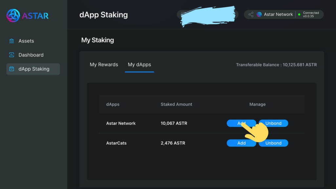Select the My dApps tab
Image resolution: width=336 pixels, height=189 pixels.
pos(139,65)
